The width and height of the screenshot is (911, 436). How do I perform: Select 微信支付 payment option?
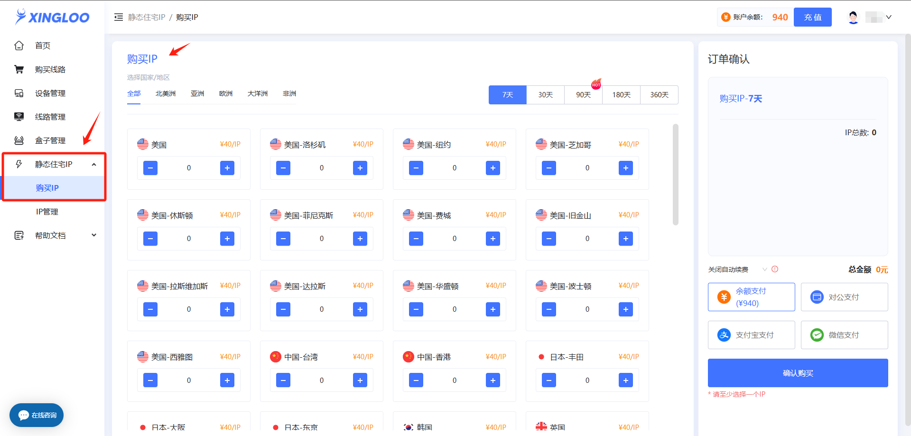coord(844,335)
